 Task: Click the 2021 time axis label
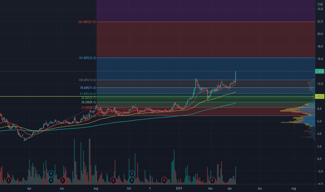[179, 189]
